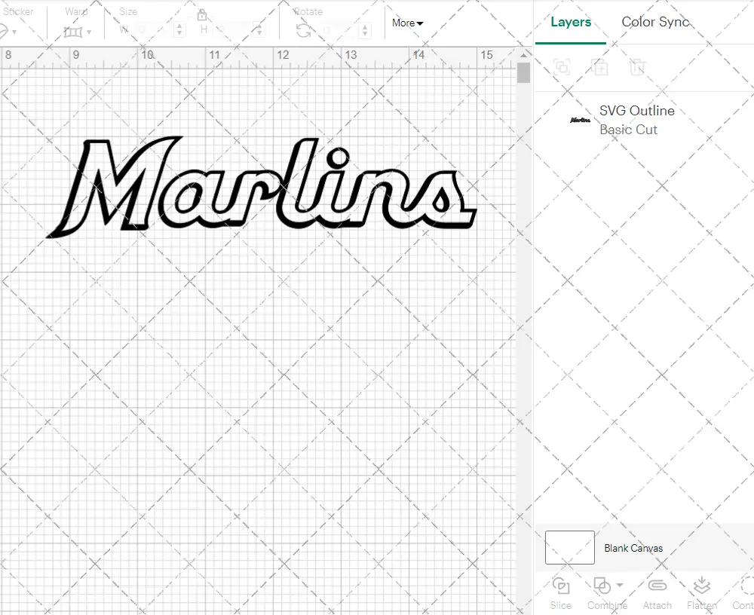Click the Rotate icon in toolbar
Image resolution: width=754 pixels, height=615 pixels.
[303, 30]
